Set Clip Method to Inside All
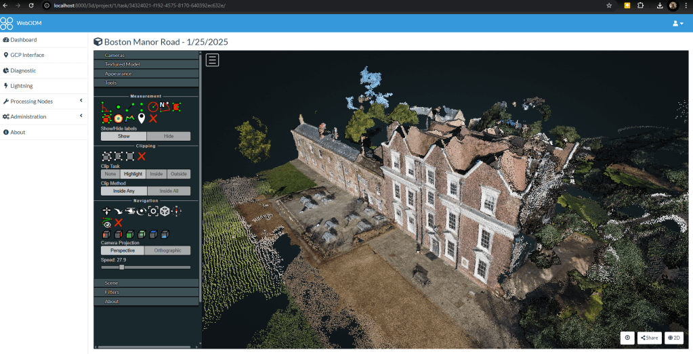Screen dimensions: 693x354 click(x=168, y=191)
